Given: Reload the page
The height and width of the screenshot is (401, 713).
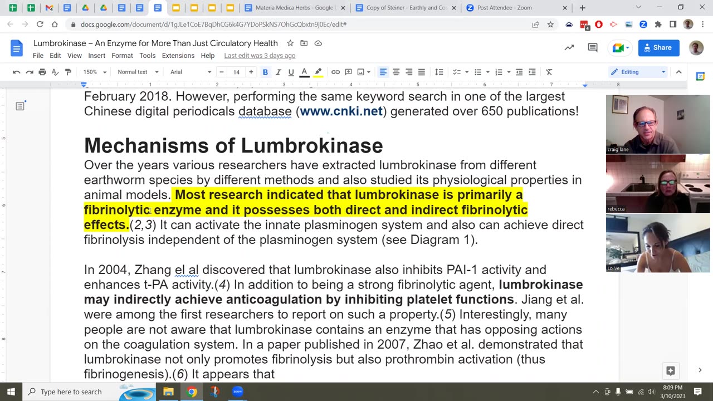Looking at the screenshot, I should point(40,25).
